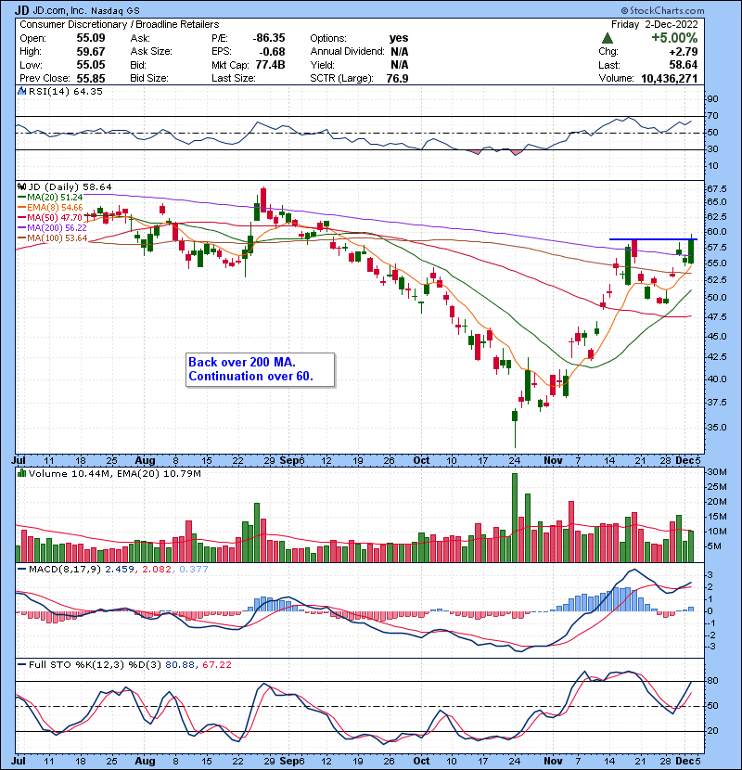Click the Mkt Cap value 77.4B
This screenshot has width=742, height=770.
point(270,65)
